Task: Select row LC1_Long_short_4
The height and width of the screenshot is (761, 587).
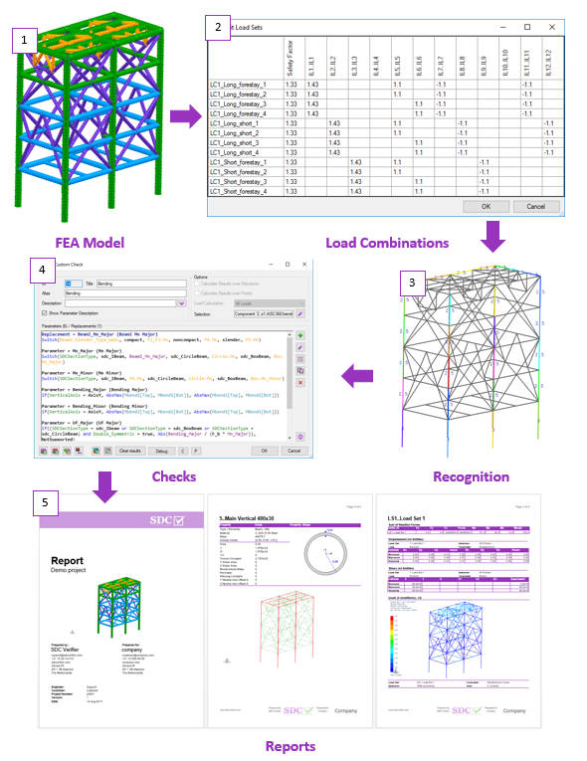Action: point(386,152)
